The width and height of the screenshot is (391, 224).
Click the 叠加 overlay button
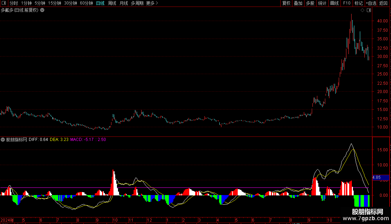(x=298, y=3)
